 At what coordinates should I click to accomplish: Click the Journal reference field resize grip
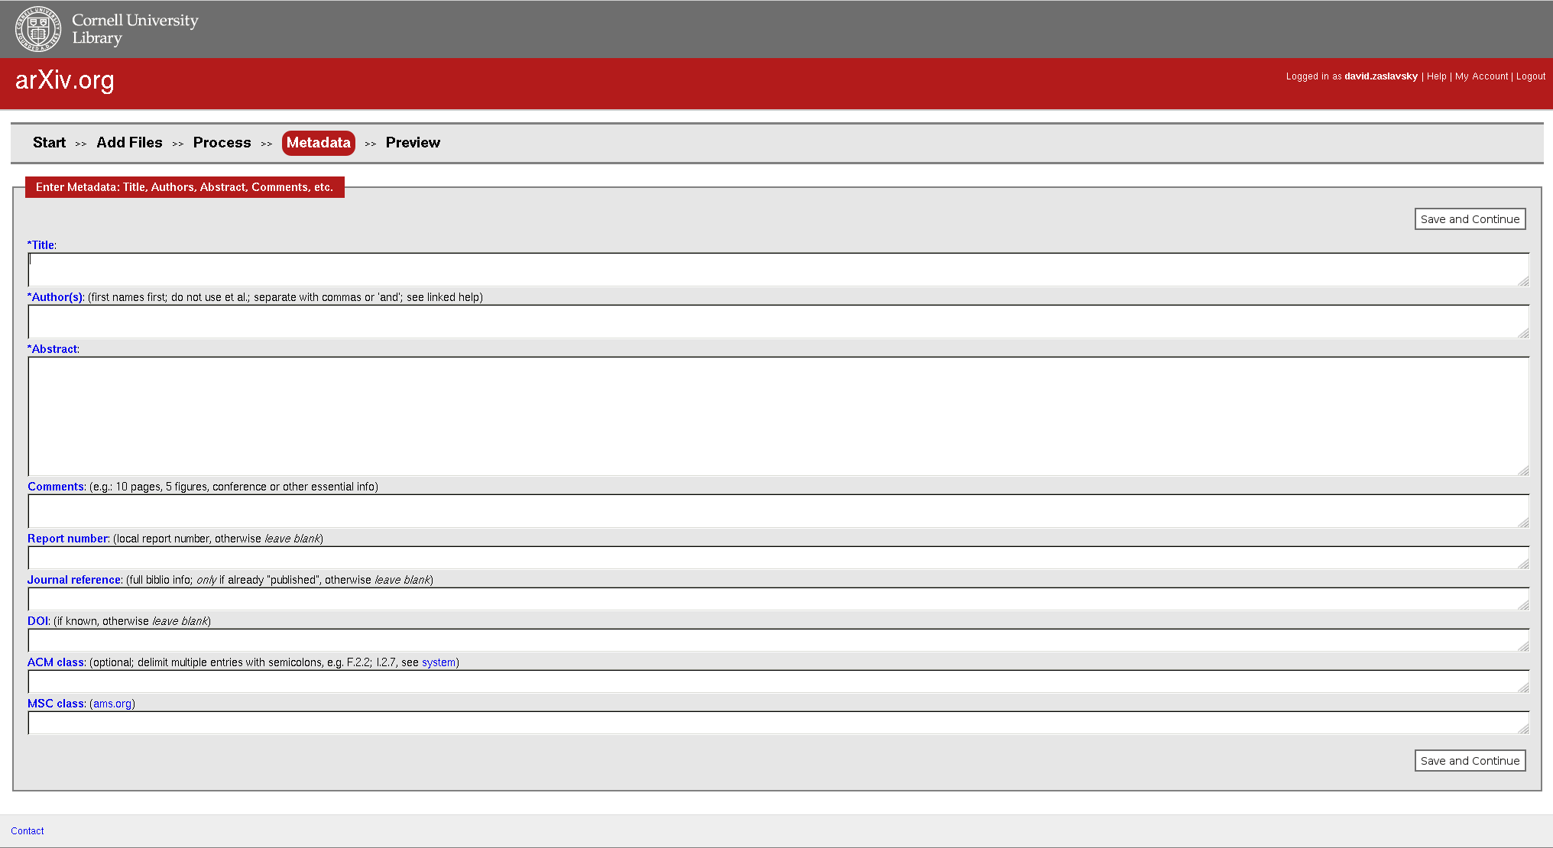[1523, 605]
